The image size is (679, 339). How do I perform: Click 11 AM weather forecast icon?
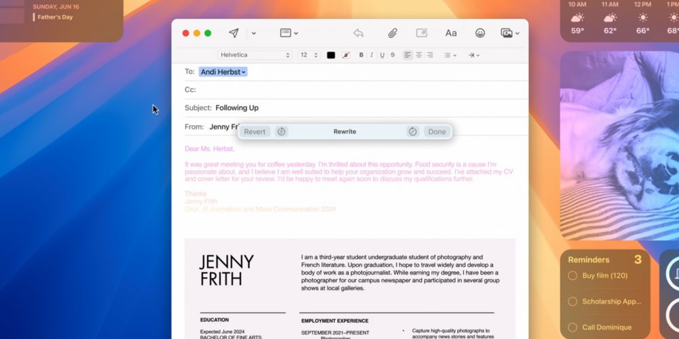pos(610,18)
